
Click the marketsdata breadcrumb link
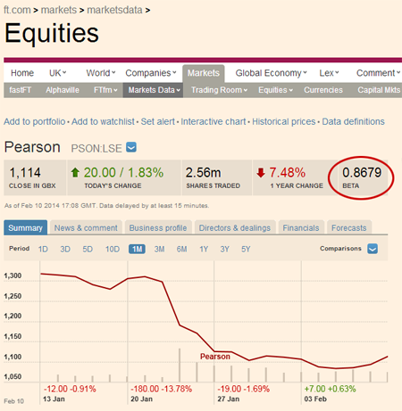click(114, 10)
